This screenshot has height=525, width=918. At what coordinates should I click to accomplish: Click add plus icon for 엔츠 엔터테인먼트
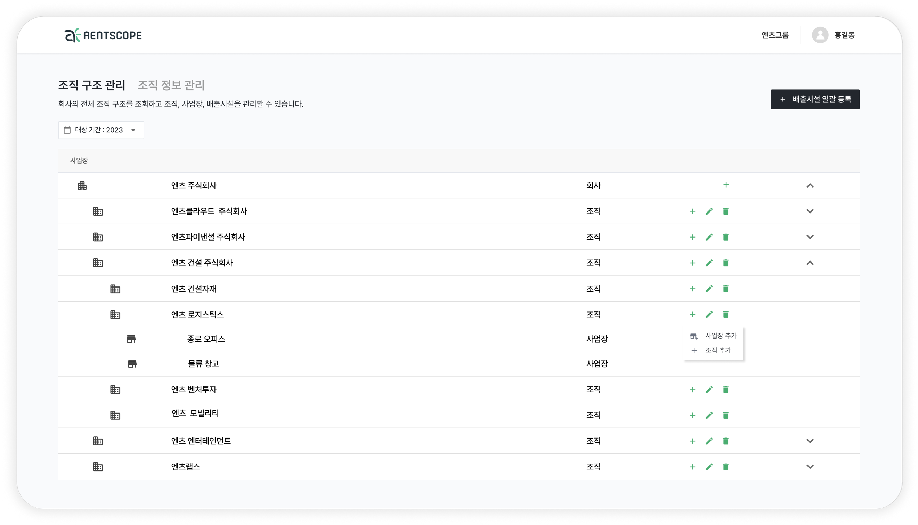coord(692,441)
